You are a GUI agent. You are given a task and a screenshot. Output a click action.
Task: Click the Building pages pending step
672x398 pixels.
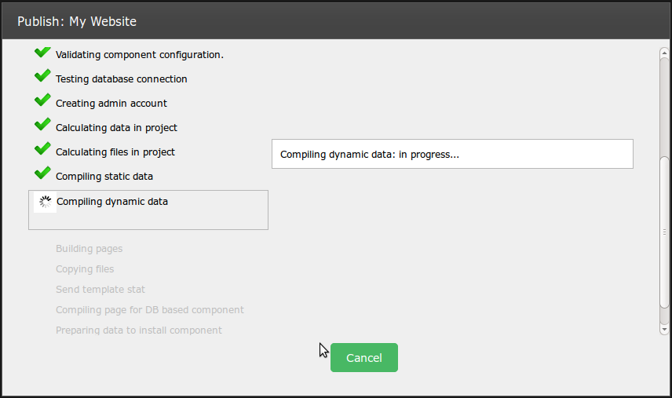click(x=89, y=249)
